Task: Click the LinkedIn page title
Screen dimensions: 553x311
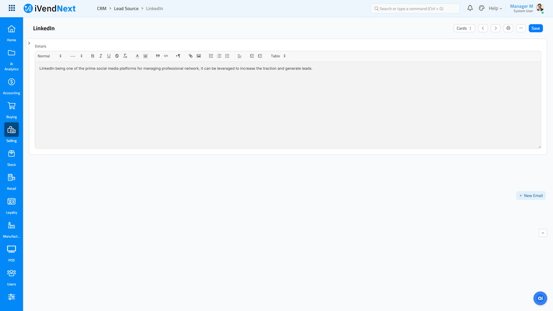Action: pos(44,28)
